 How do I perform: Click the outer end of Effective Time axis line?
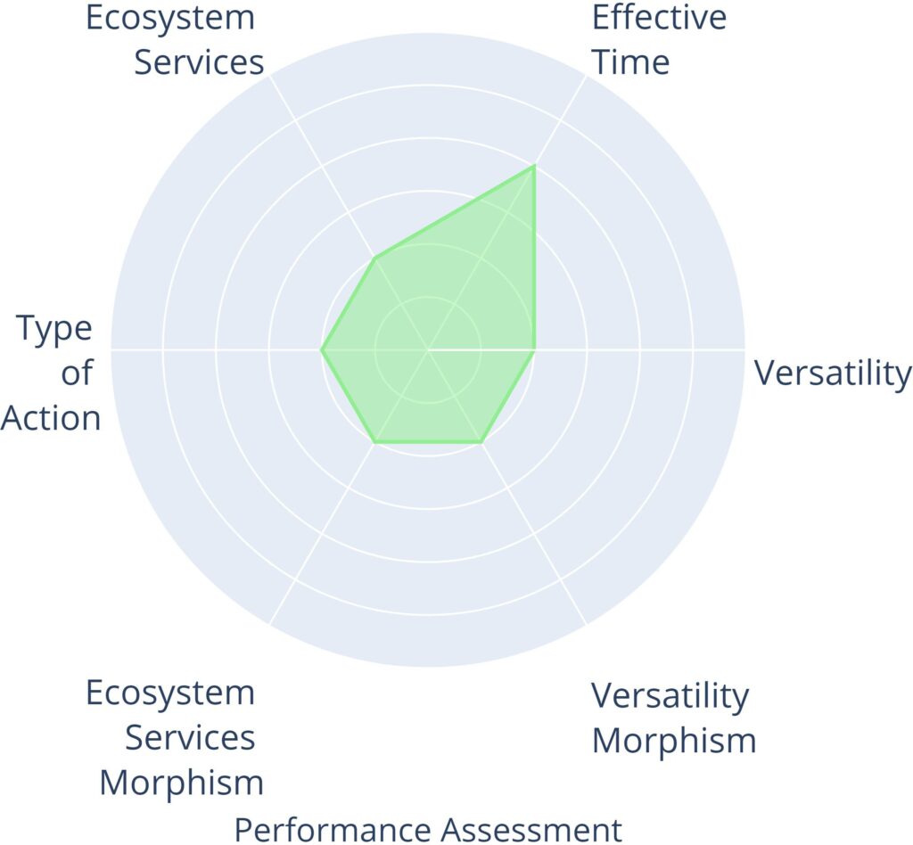point(586,76)
